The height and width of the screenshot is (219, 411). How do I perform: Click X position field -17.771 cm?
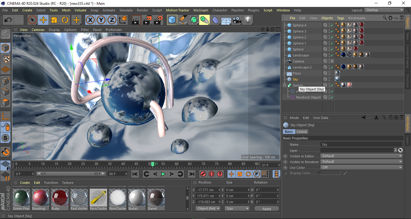(208, 190)
